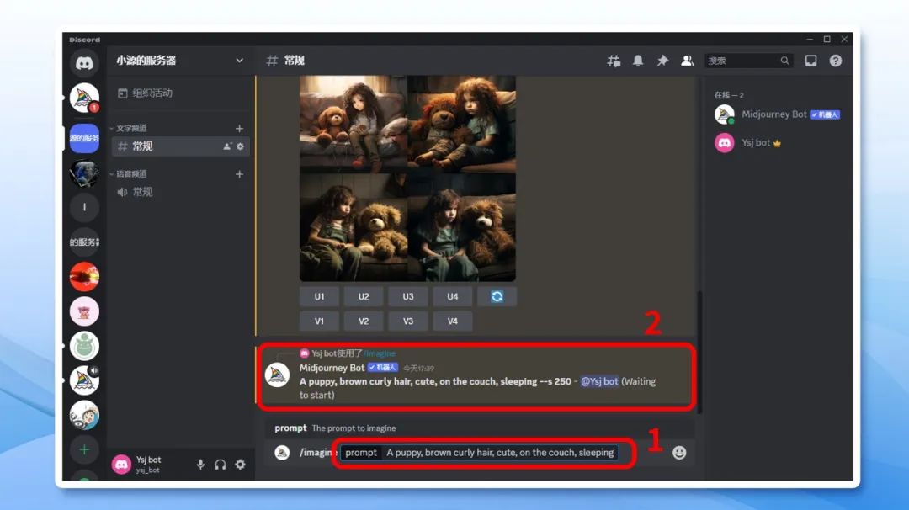The height and width of the screenshot is (510, 909).
Task: Click the chat vertical scrollbar
Action: (x=699, y=352)
